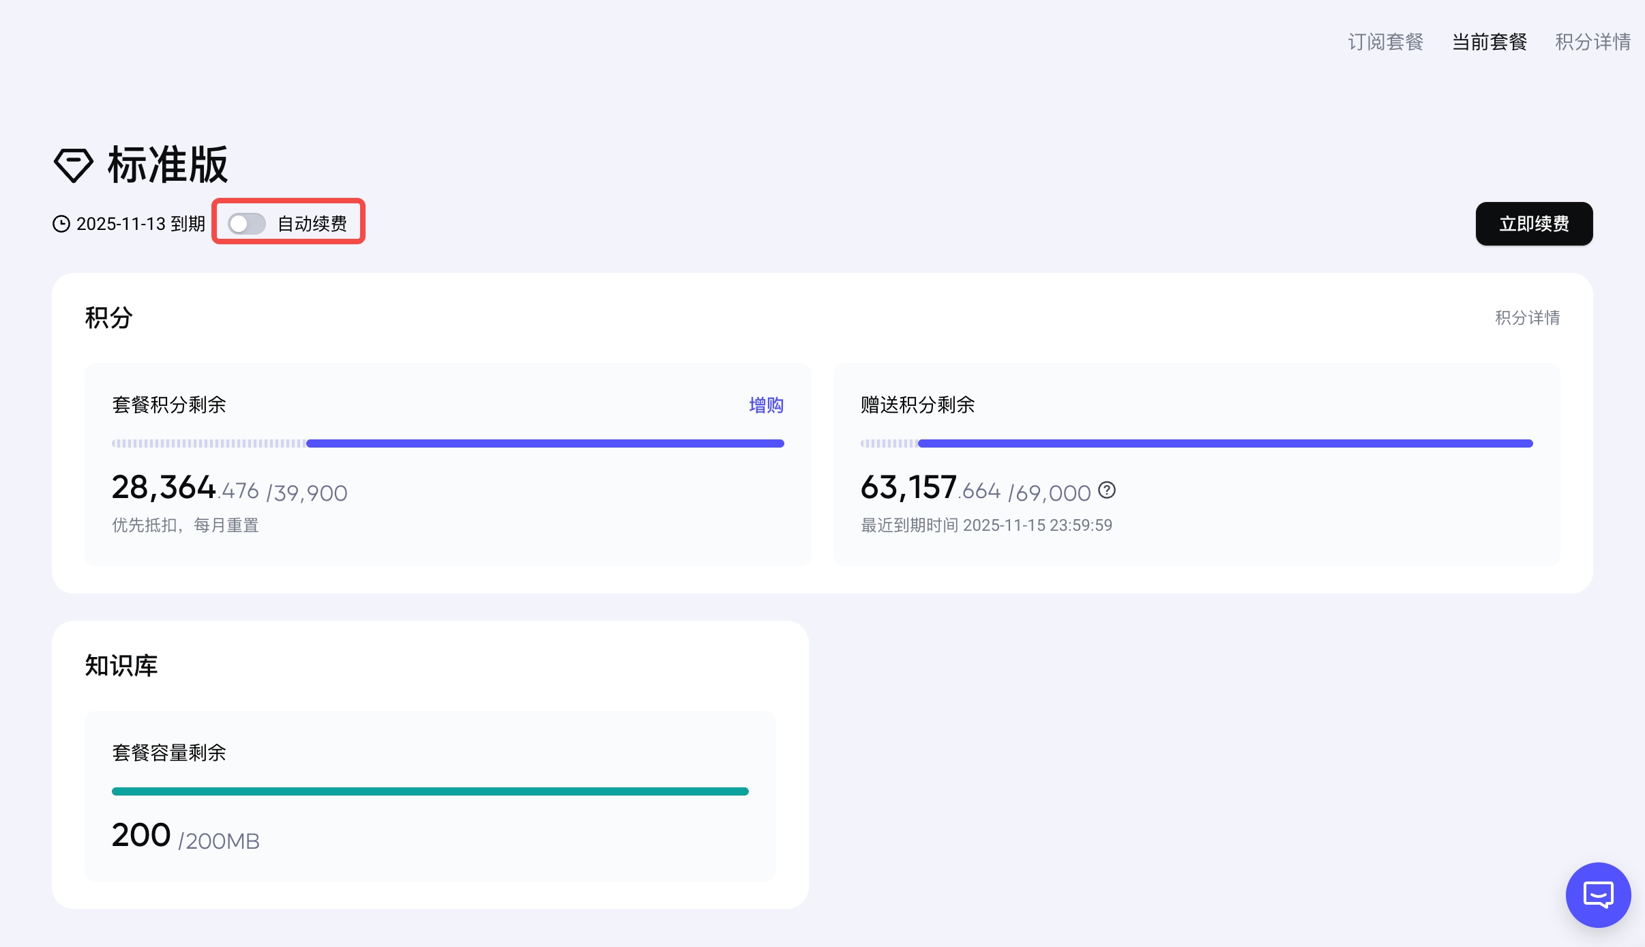Click the 28,364 plan points number
Image resolution: width=1645 pixels, height=947 pixels.
click(164, 488)
